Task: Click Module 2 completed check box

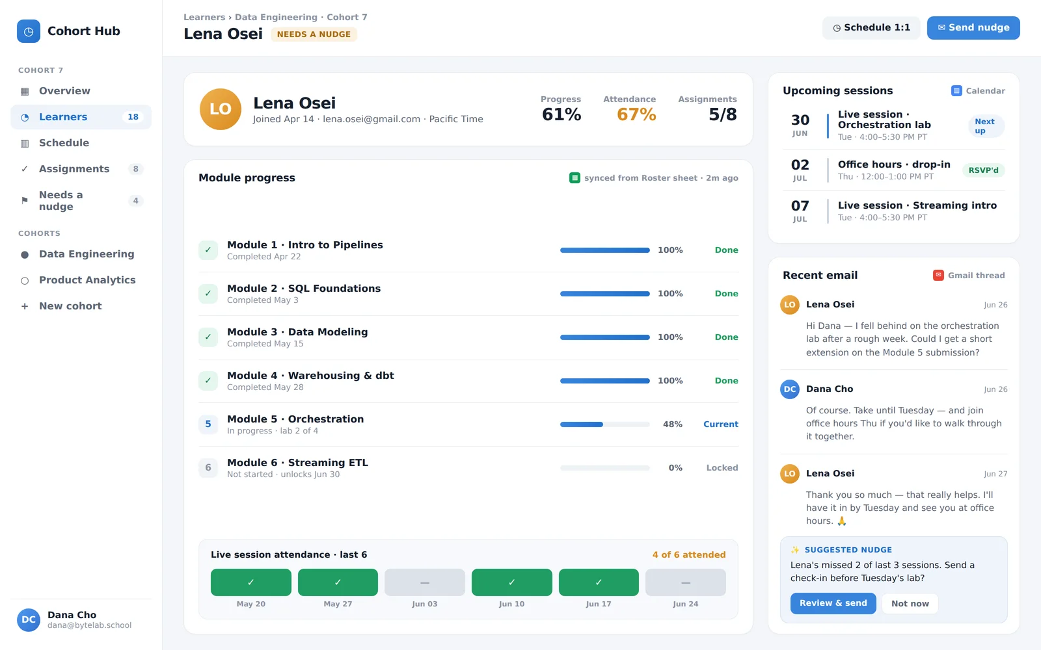Action: [x=208, y=294]
